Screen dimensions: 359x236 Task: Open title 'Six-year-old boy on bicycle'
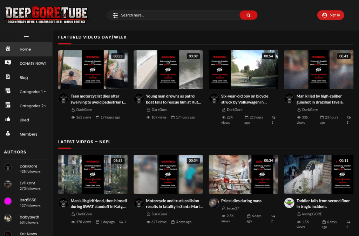[245, 99]
